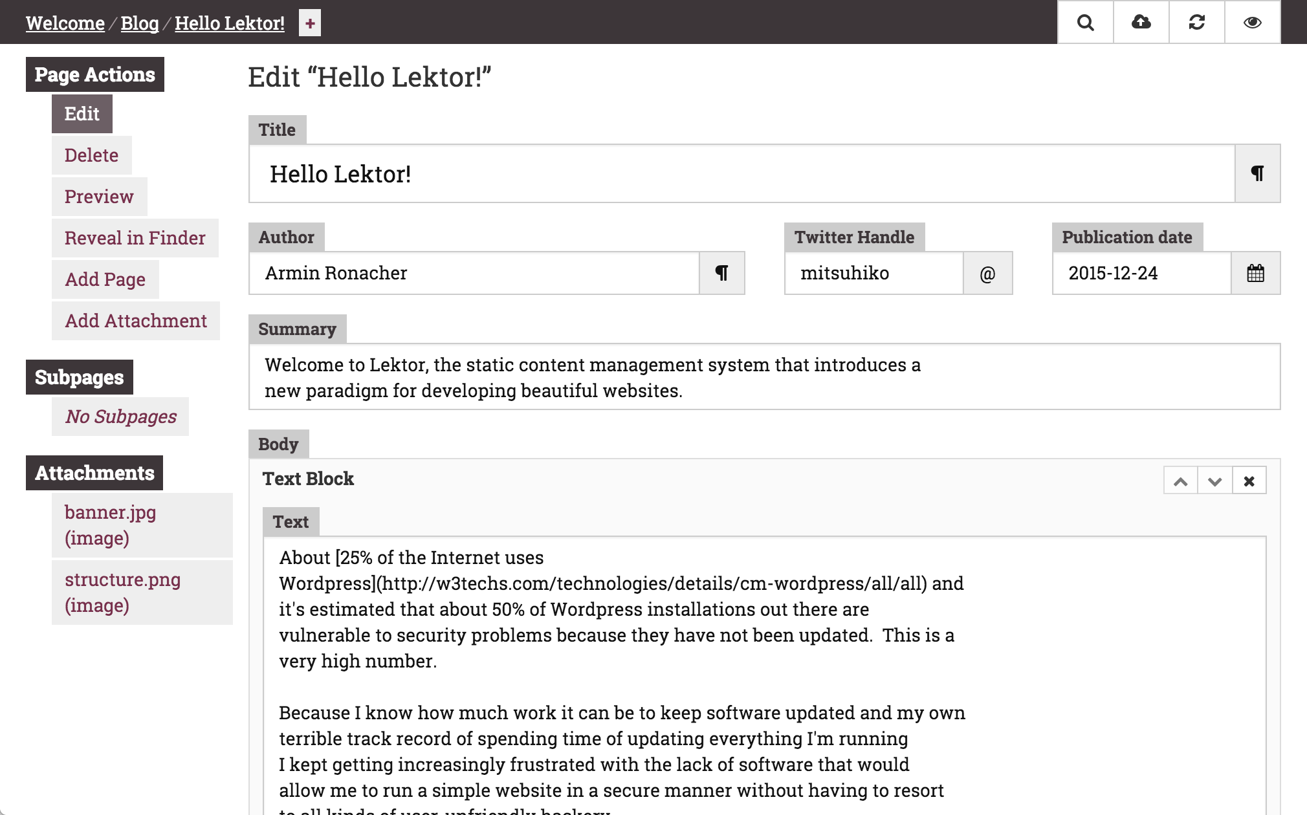The width and height of the screenshot is (1307, 815).
Task: Click Reveal in Finder
Action: click(x=135, y=238)
